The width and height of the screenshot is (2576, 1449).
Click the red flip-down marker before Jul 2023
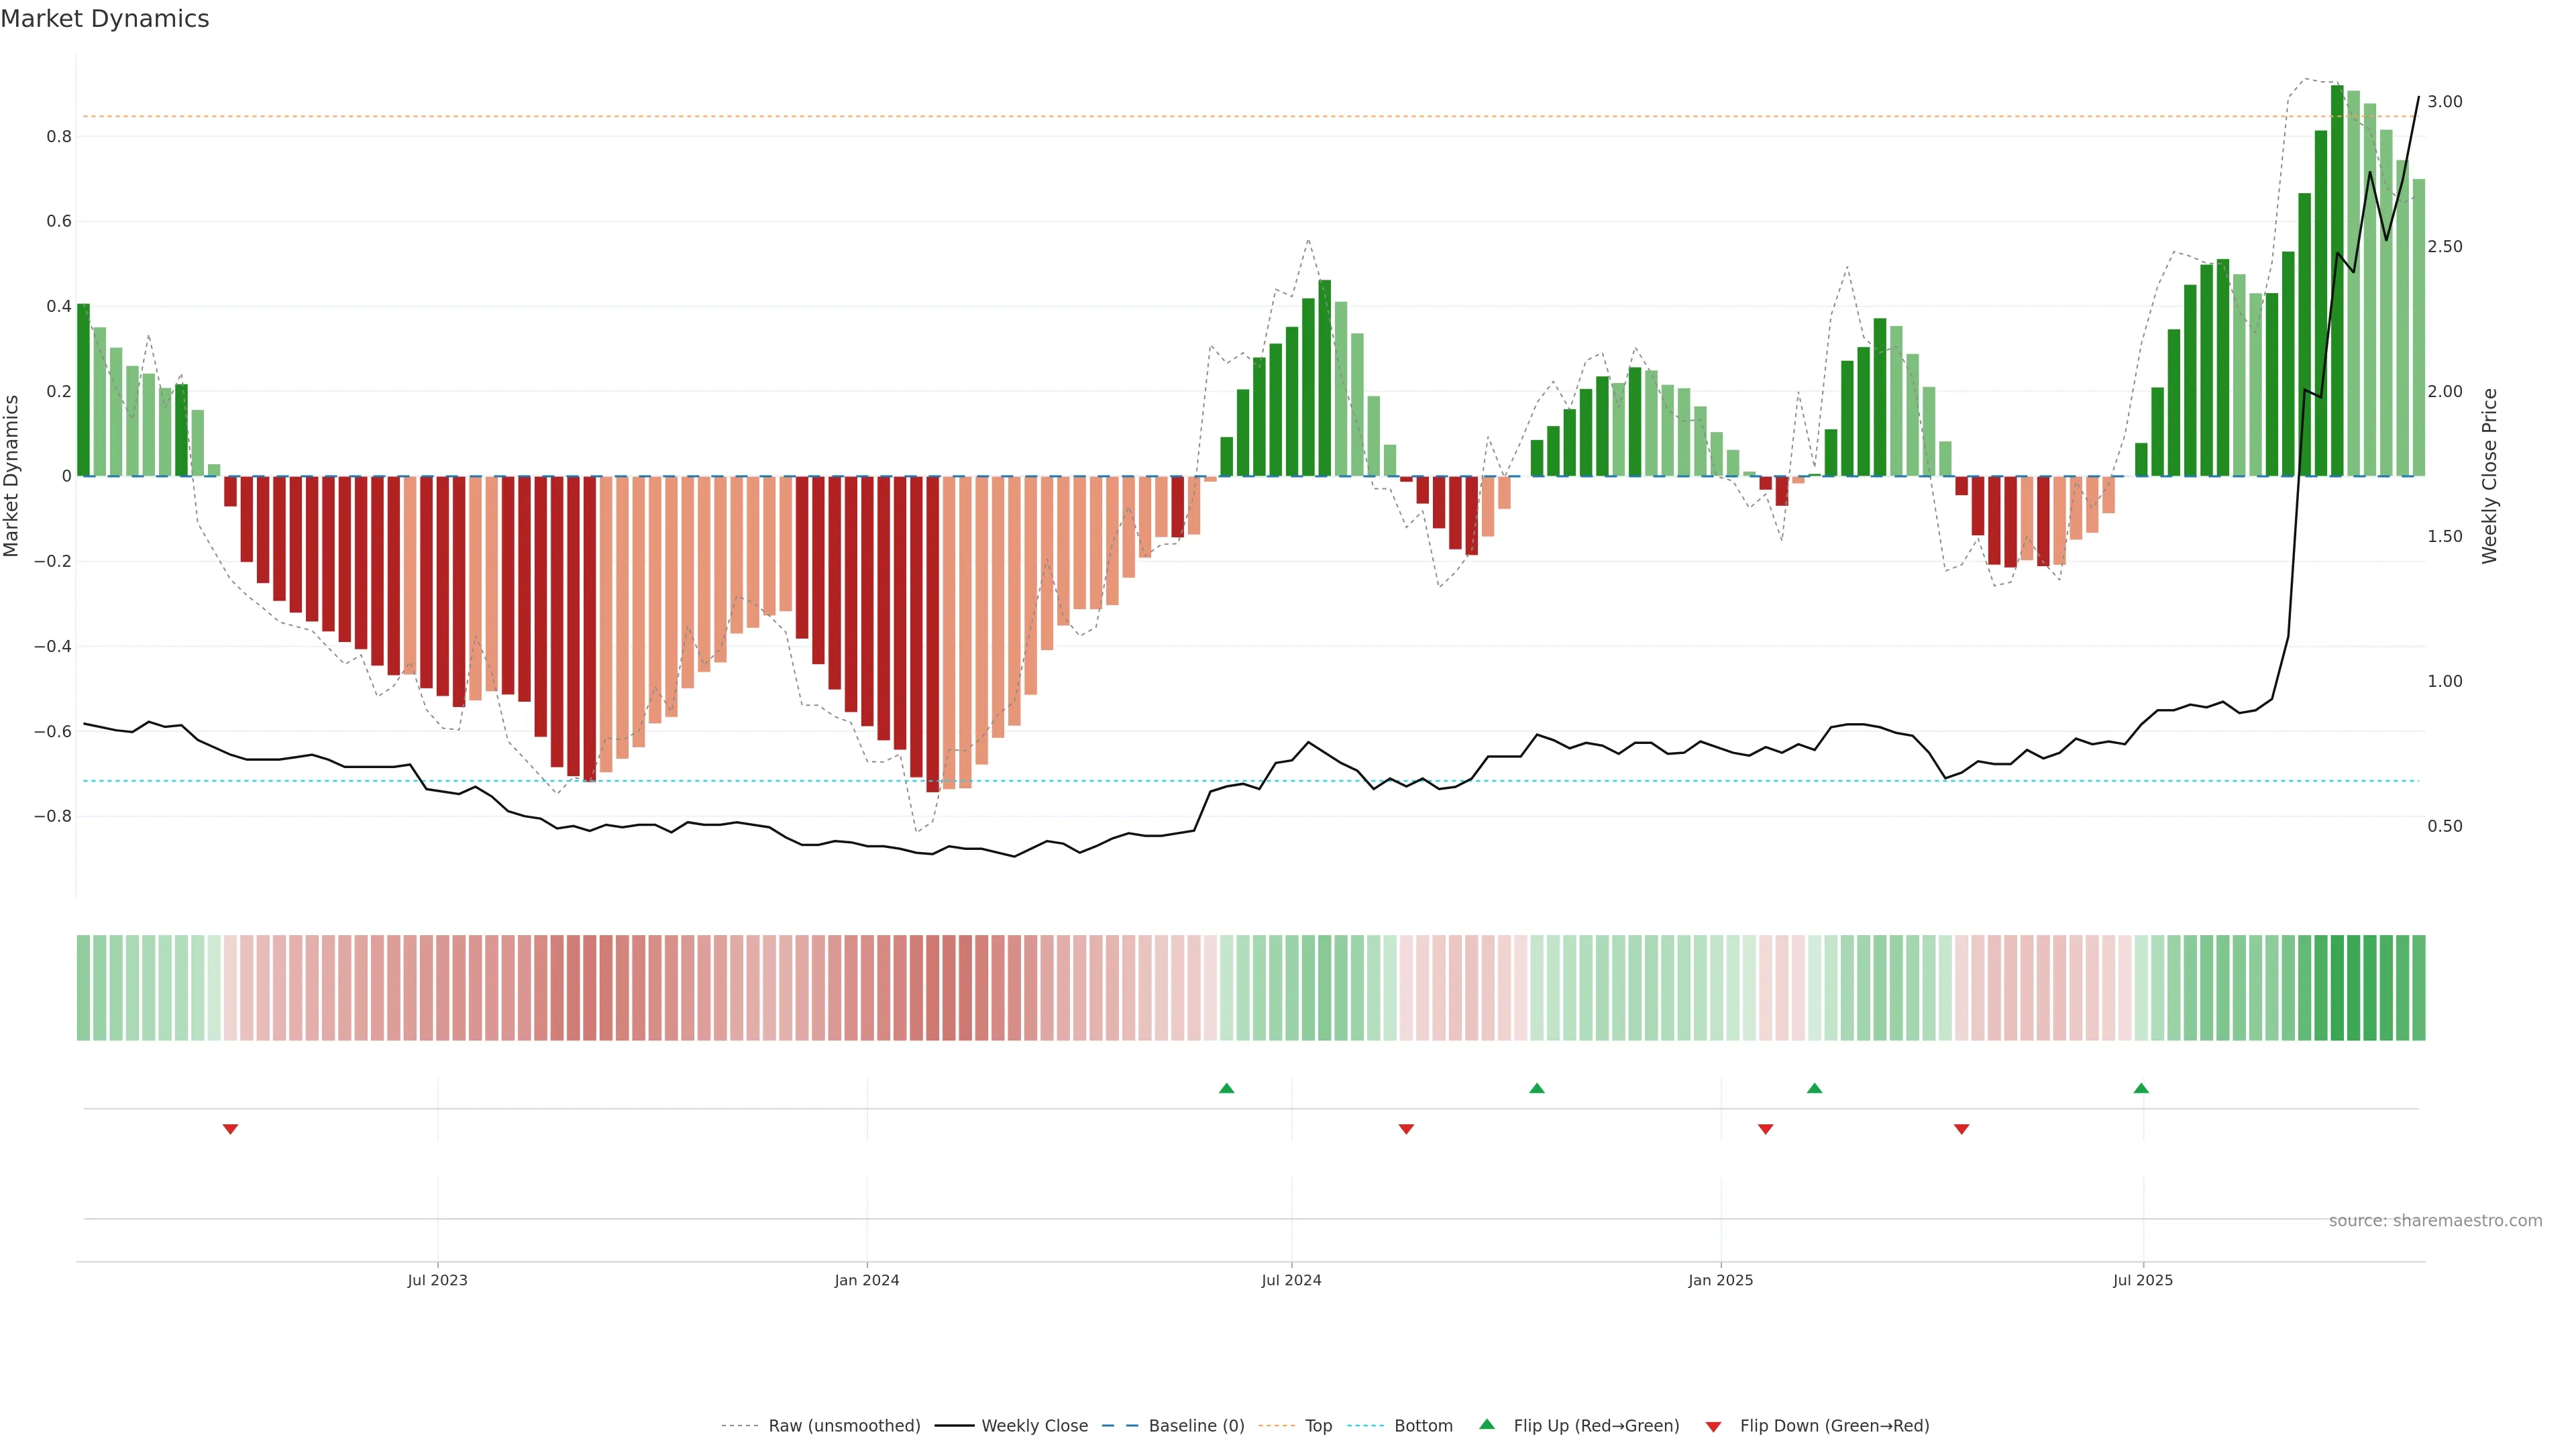(x=230, y=1129)
